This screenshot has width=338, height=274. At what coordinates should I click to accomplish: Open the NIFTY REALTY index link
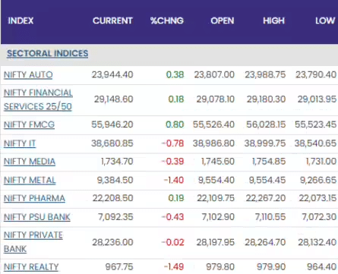[x=31, y=267]
